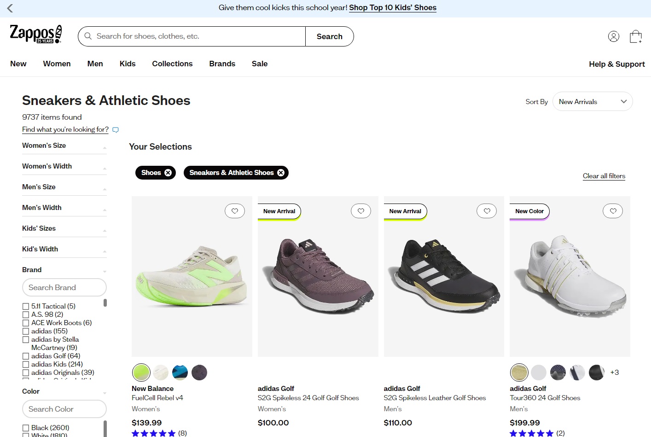The image size is (651, 437).
Task: Check the adidas Golf (64) brand
Action: (26, 356)
